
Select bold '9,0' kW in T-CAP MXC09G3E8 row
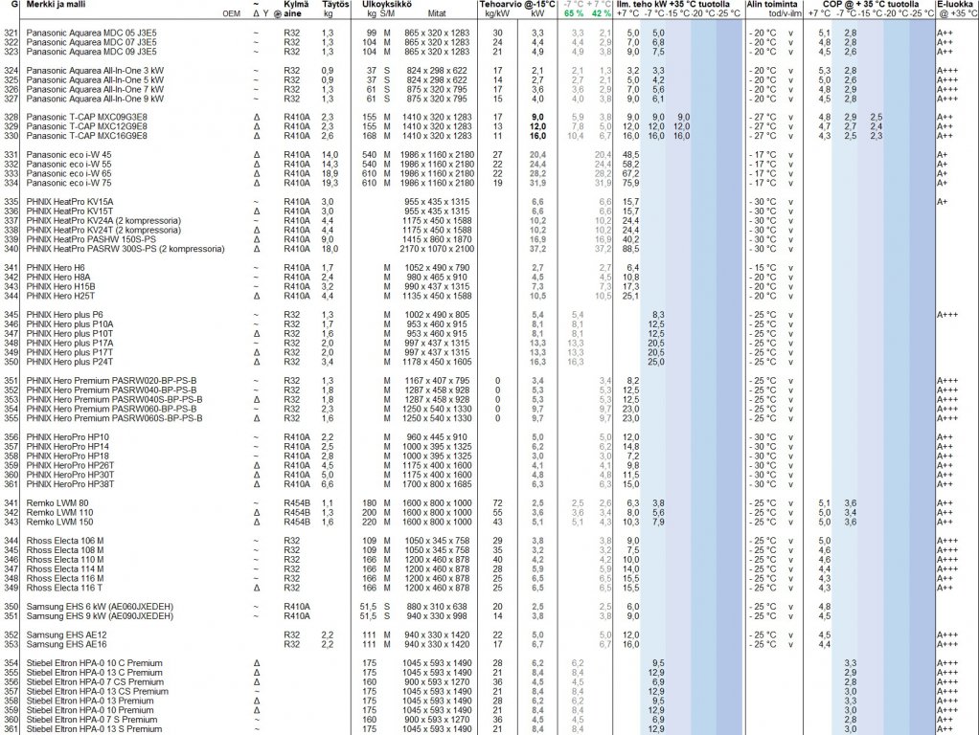click(537, 118)
